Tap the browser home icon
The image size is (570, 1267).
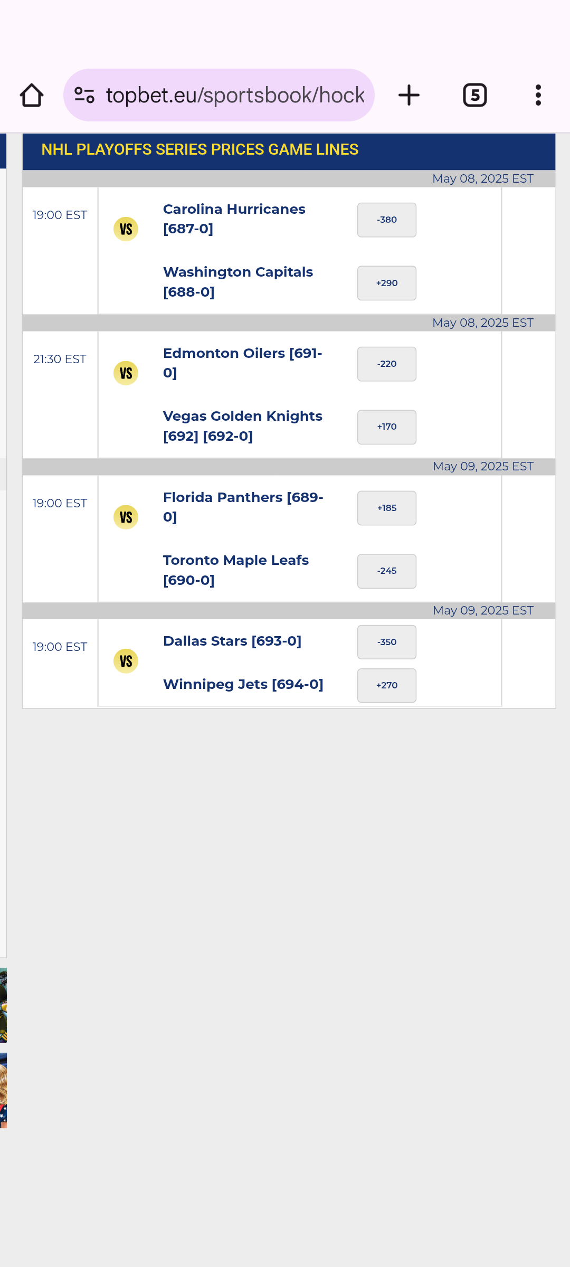point(32,95)
